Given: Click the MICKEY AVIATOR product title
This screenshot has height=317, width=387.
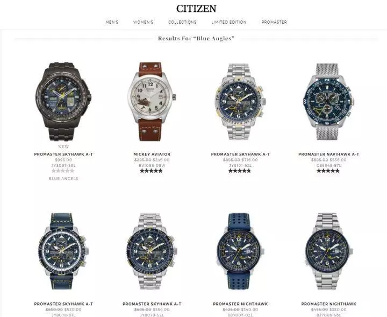Looking at the screenshot, I should (152, 154).
